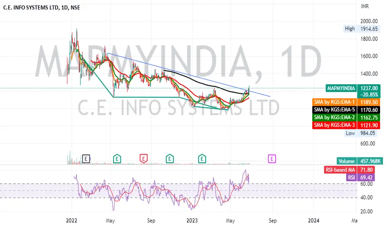Click the Sep 2023 time axis label
385x227 pixels.
point(273,221)
